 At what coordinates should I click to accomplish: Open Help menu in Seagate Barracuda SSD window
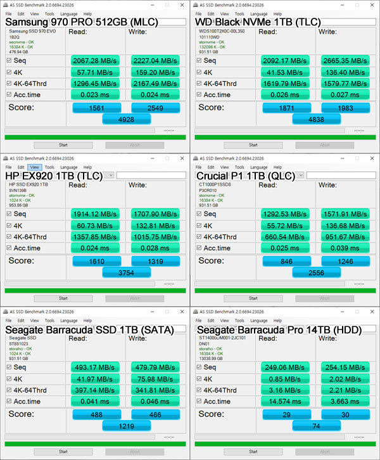point(87,321)
